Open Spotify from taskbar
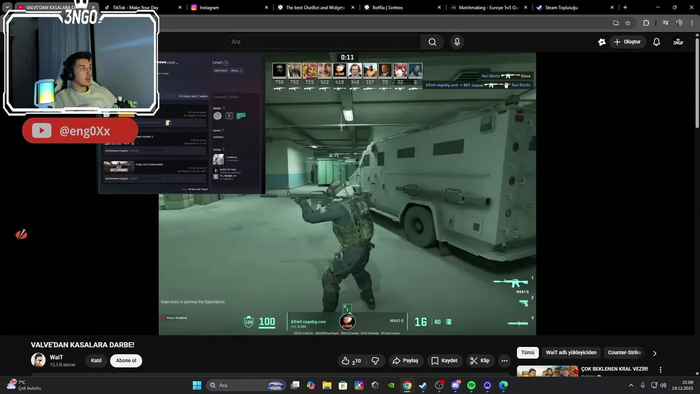Viewport: 700px width, 394px height. point(471,385)
